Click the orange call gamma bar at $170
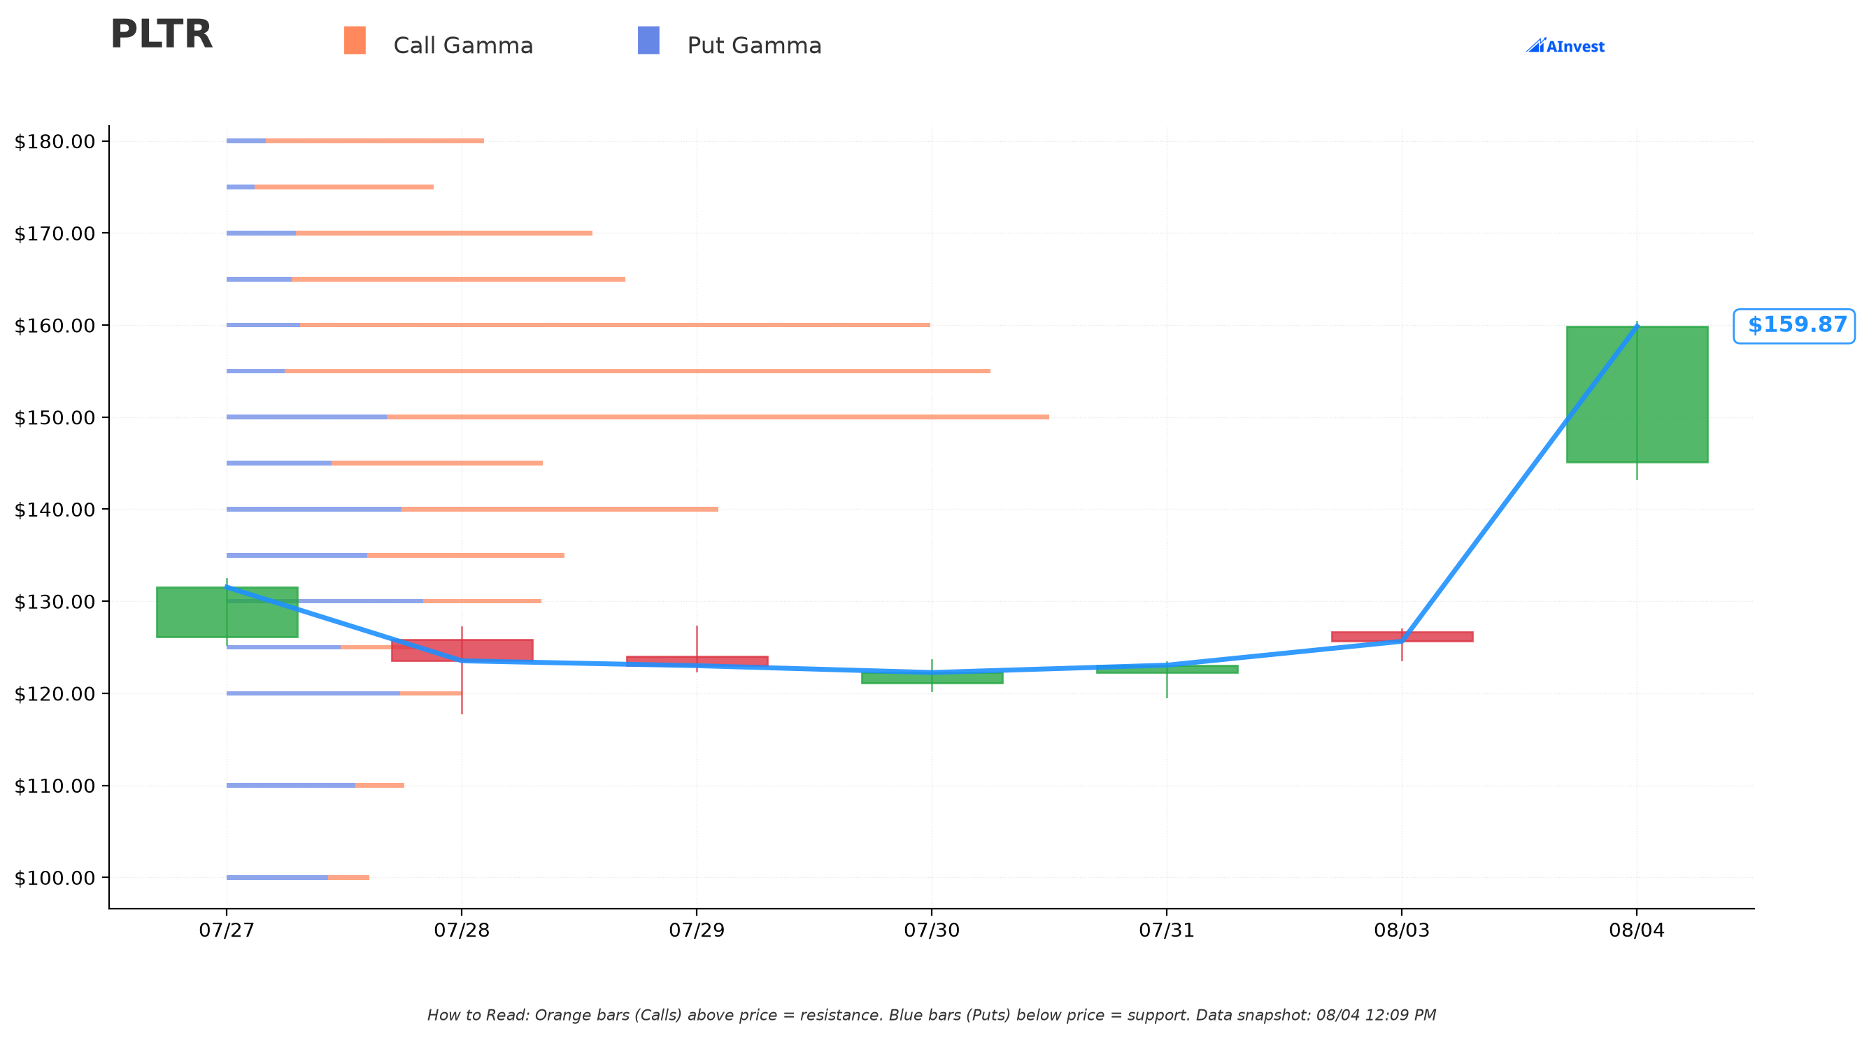 click(443, 233)
